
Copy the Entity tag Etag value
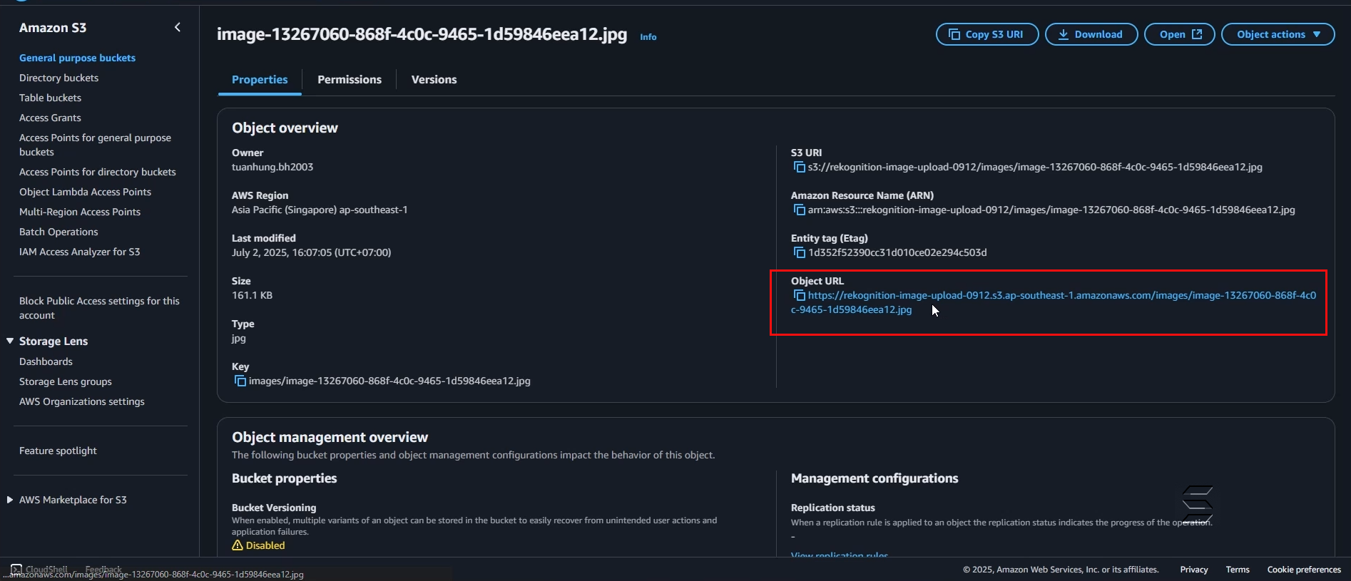[800, 252]
